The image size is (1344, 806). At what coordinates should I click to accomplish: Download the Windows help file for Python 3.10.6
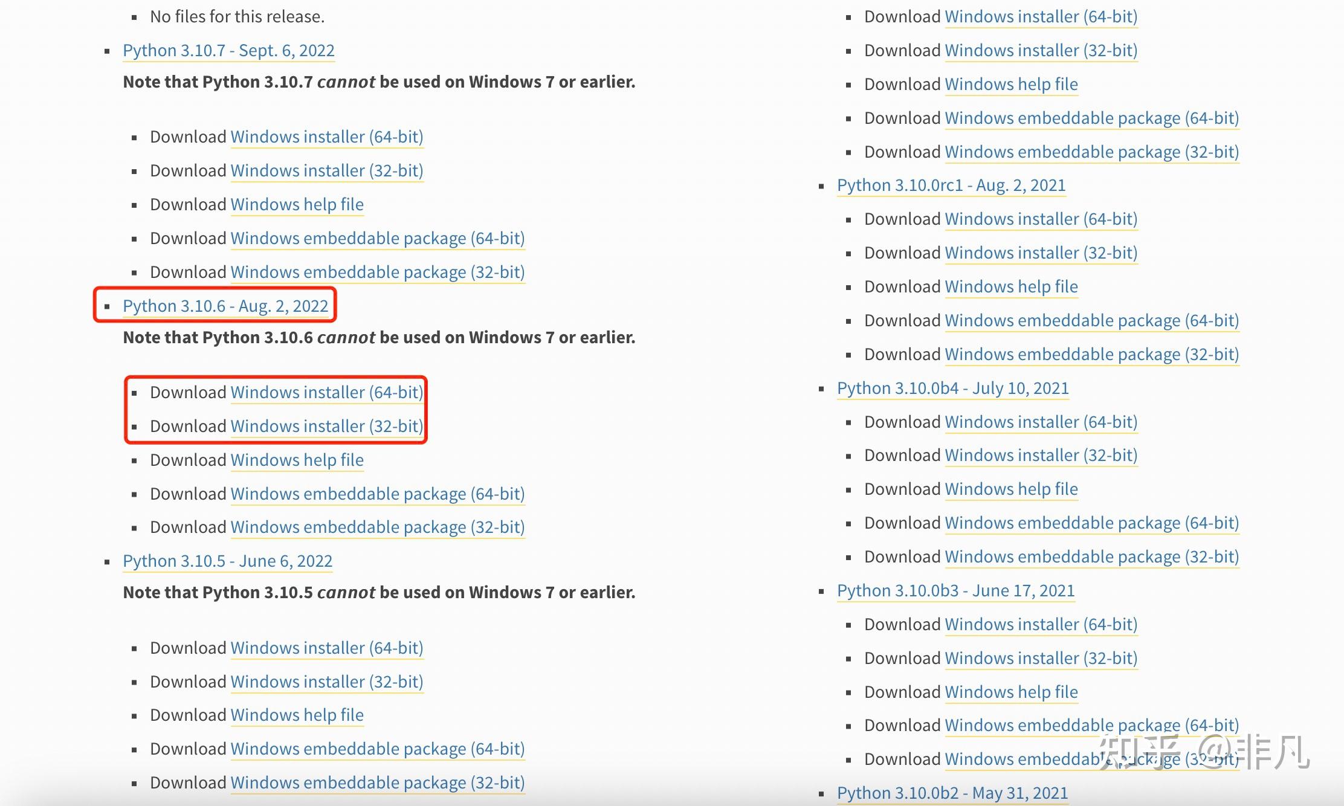pos(297,460)
